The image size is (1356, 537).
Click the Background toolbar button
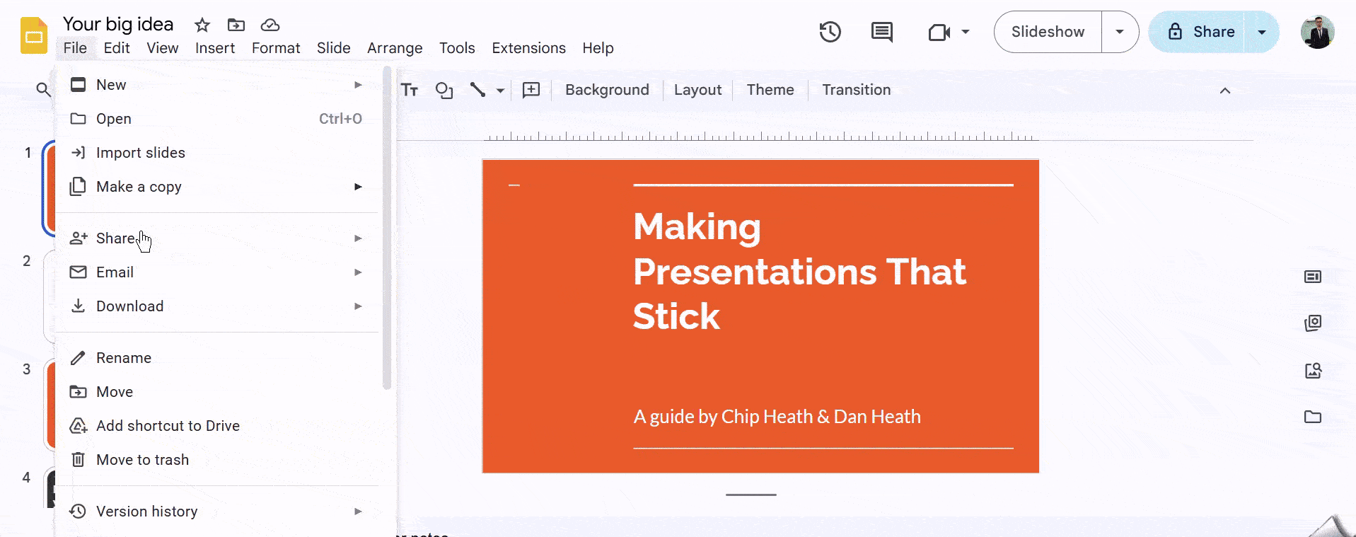click(607, 90)
